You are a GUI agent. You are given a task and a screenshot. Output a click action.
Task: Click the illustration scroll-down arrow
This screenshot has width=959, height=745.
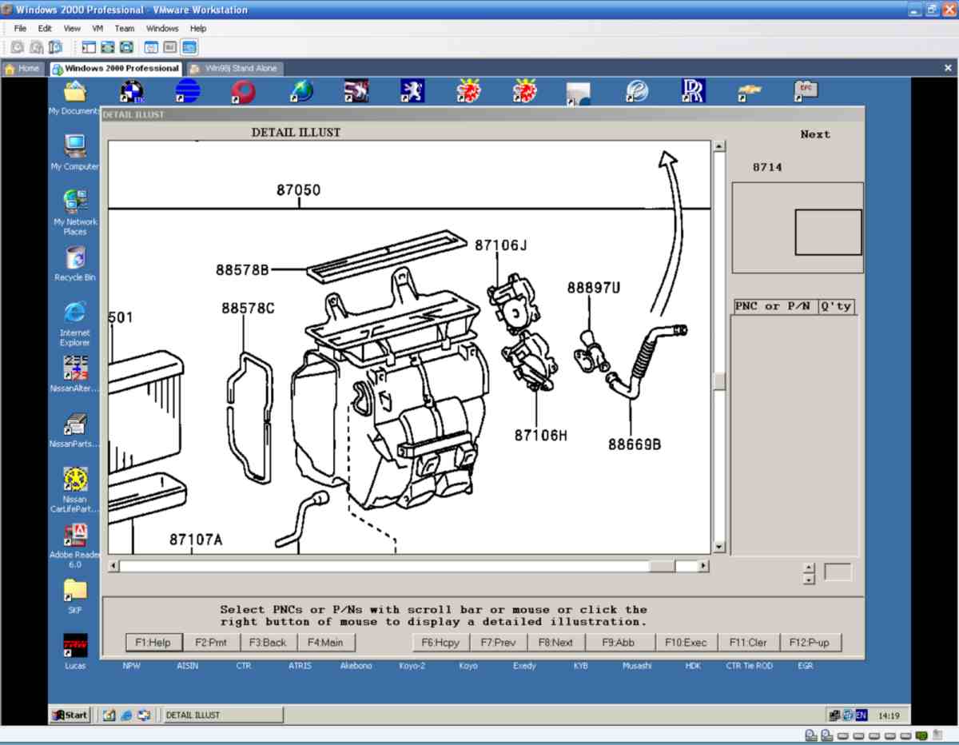coord(719,547)
